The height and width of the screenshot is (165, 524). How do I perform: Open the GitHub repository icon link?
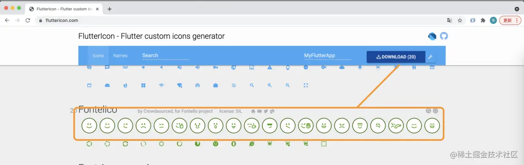[x=444, y=36]
